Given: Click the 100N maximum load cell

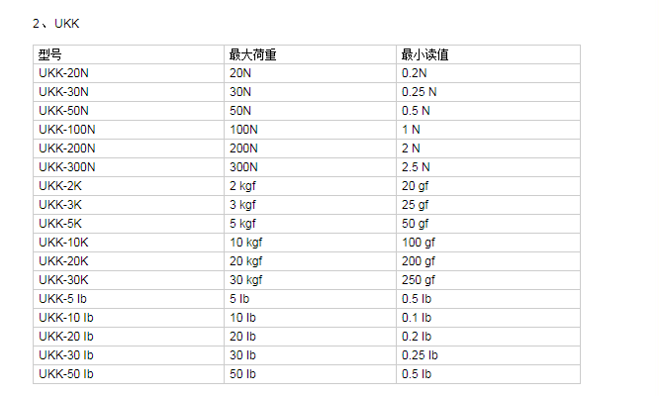Looking at the screenshot, I should [243, 130].
